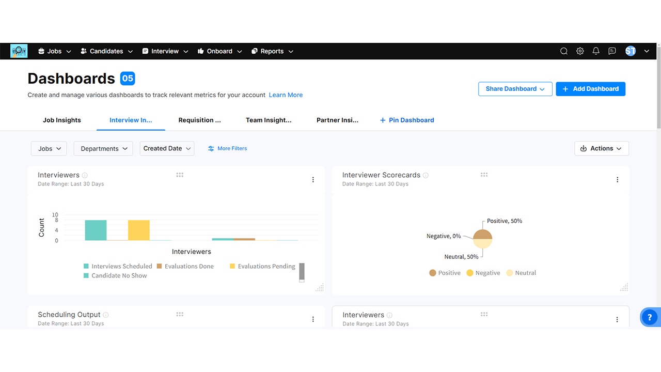Open the settings gear icon
This screenshot has width=661, height=372.
point(580,51)
